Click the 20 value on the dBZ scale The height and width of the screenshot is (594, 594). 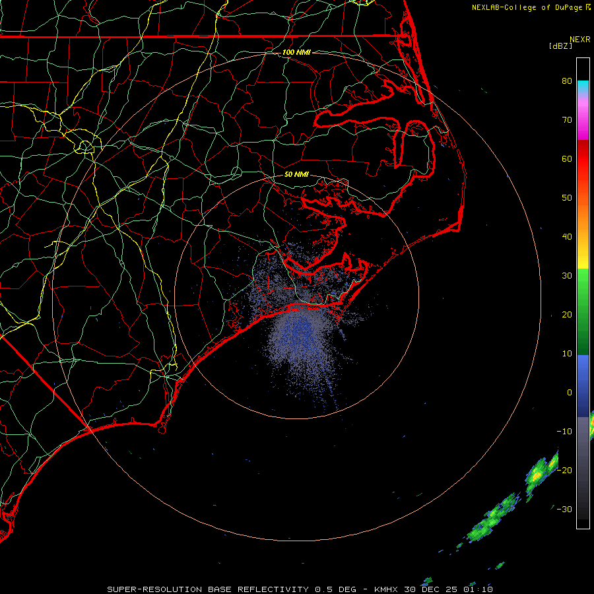pos(567,314)
